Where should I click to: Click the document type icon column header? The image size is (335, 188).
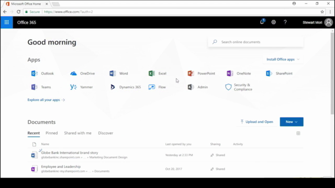[x=34, y=144]
